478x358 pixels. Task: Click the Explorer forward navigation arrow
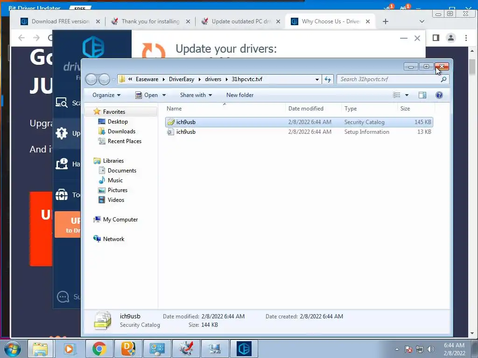104,79
